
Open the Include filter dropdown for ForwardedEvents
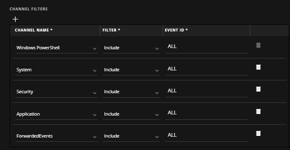point(131,136)
